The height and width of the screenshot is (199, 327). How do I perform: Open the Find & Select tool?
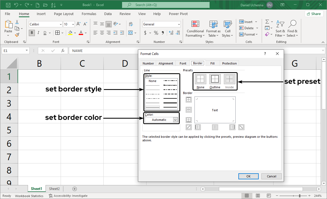292,29
